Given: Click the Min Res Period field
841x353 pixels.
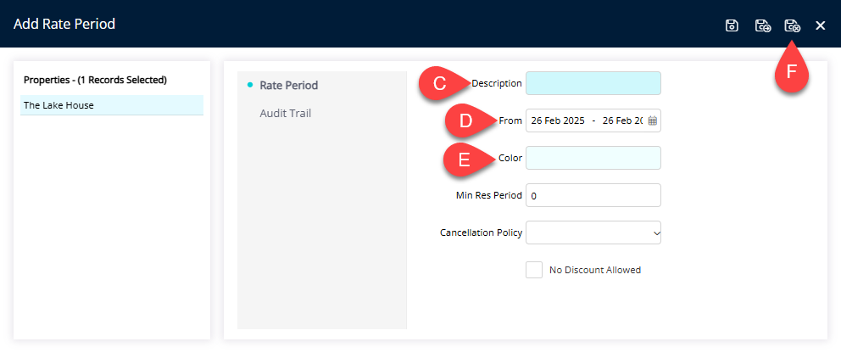Looking at the screenshot, I should [x=593, y=195].
